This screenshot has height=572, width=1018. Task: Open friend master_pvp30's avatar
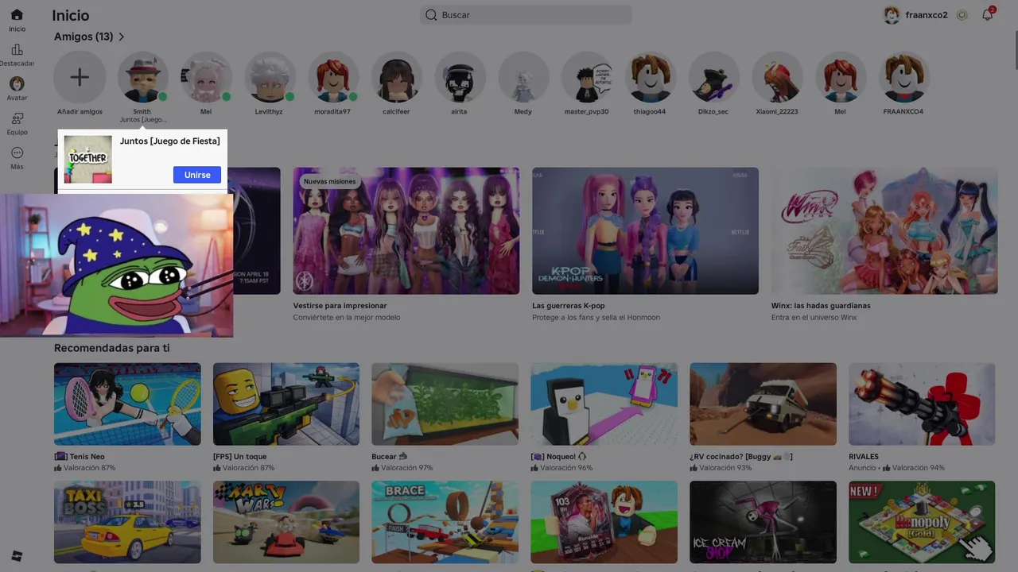point(587,77)
